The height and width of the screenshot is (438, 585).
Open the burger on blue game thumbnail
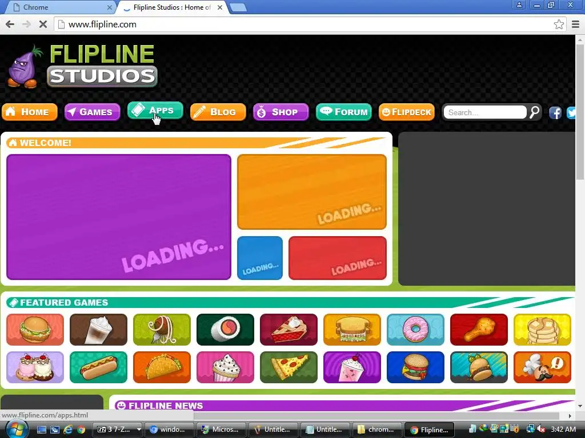pyautogui.click(x=416, y=367)
